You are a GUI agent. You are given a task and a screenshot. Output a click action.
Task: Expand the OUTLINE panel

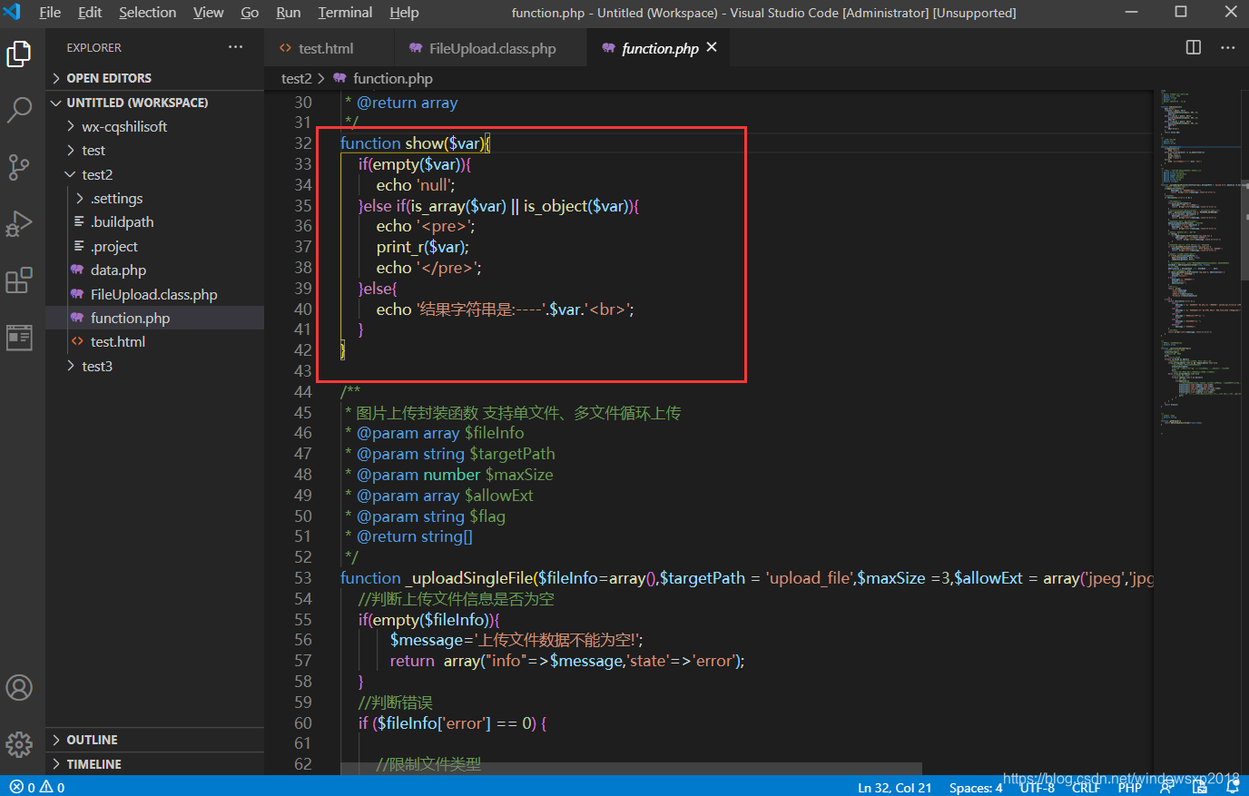92,740
